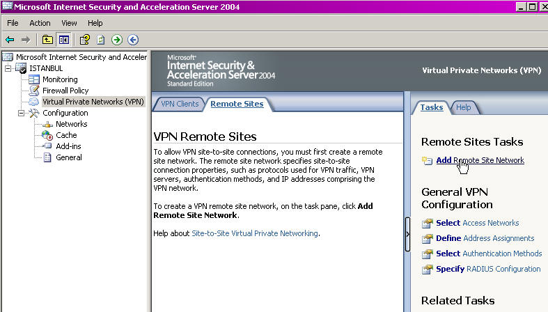Click the green right-arrow toolbar icon

[117, 40]
